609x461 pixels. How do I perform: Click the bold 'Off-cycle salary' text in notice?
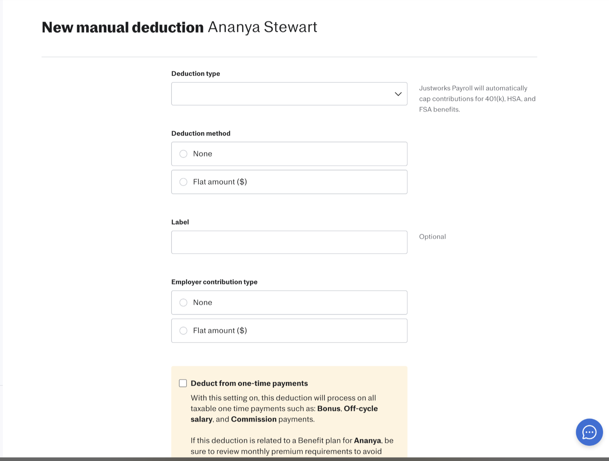(x=284, y=414)
